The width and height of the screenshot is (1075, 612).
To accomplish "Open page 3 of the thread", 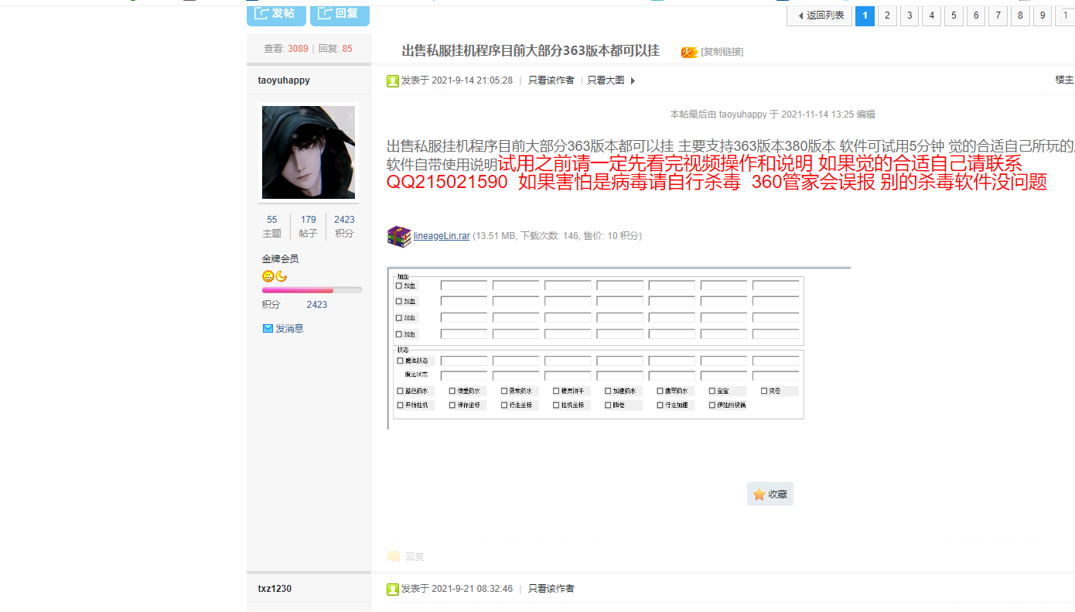I will point(909,15).
